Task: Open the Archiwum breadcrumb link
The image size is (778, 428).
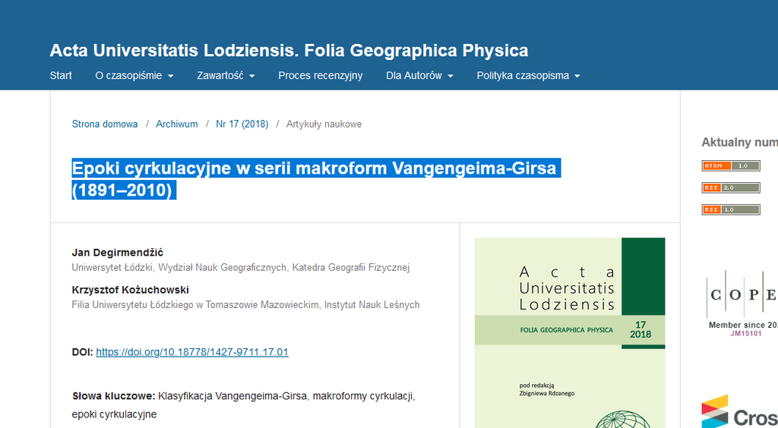Action: pos(176,124)
